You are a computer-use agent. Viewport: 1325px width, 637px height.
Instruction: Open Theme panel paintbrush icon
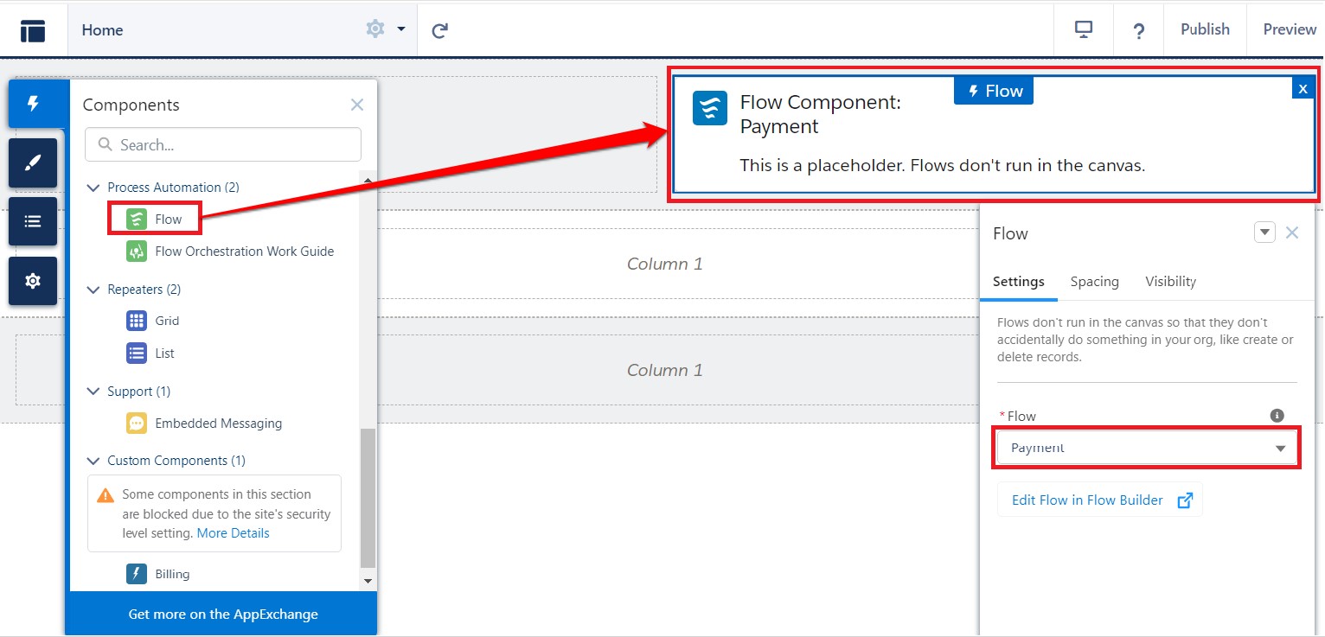[x=33, y=162]
